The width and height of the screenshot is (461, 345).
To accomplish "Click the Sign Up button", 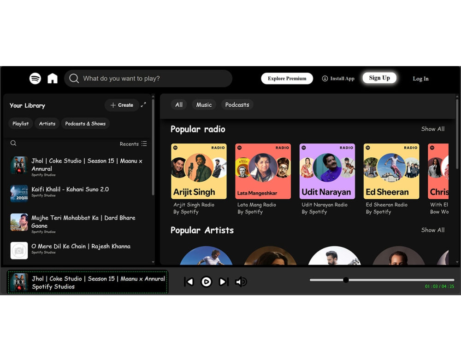I will 379,78.
